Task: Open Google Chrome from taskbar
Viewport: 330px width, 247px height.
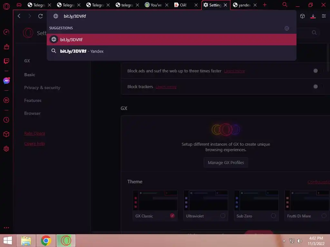Action: point(46,241)
